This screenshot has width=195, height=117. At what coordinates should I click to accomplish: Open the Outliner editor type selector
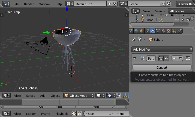point(136,11)
